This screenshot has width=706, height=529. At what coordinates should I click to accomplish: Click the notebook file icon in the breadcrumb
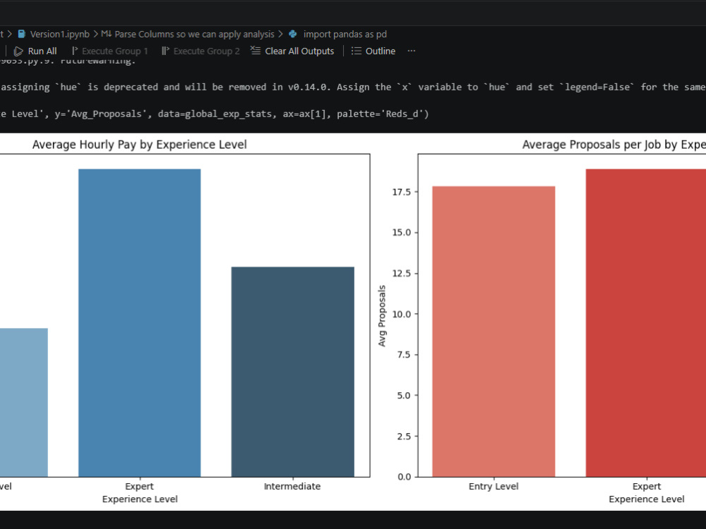point(21,34)
